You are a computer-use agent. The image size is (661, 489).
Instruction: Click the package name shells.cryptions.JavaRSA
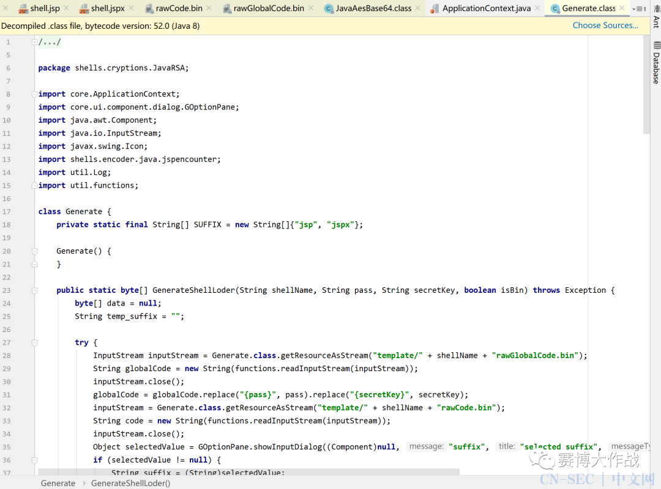[x=130, y=68]
